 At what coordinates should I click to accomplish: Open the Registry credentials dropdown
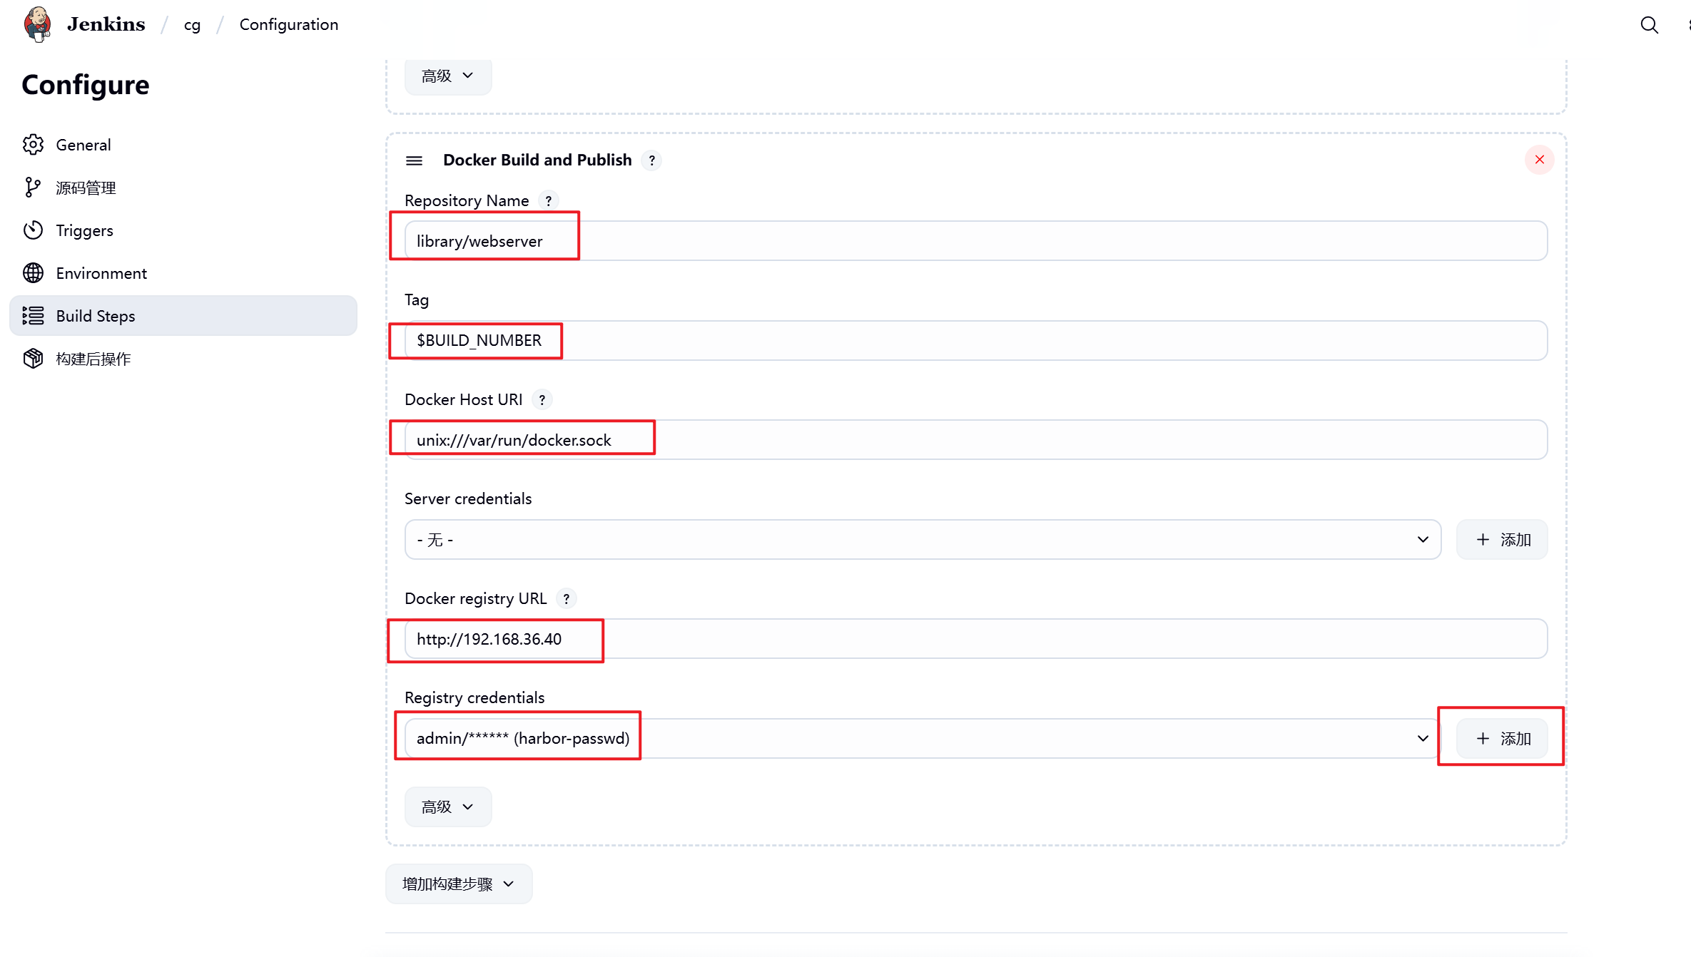tap(922, 739)
